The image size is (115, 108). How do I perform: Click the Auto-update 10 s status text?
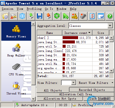coord(34,105)
